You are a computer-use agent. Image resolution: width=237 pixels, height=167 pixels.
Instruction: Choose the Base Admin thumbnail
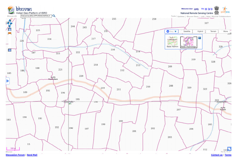click(173, 42)
